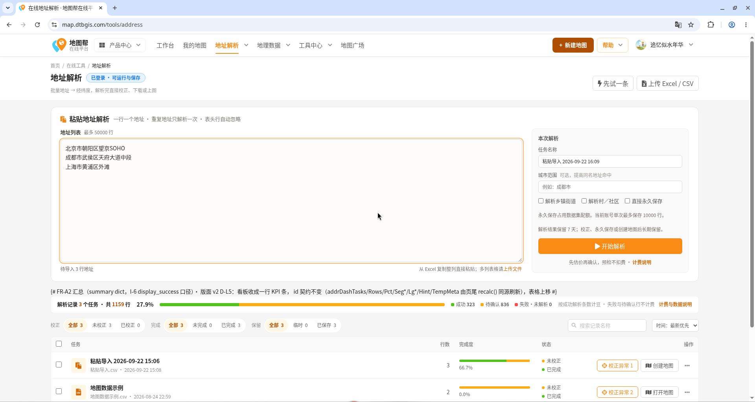Viewport: 755px width, 402px height.
Task: Expand the 地理数据 menu
Action: pyautogui.click(x=288, y=45)
